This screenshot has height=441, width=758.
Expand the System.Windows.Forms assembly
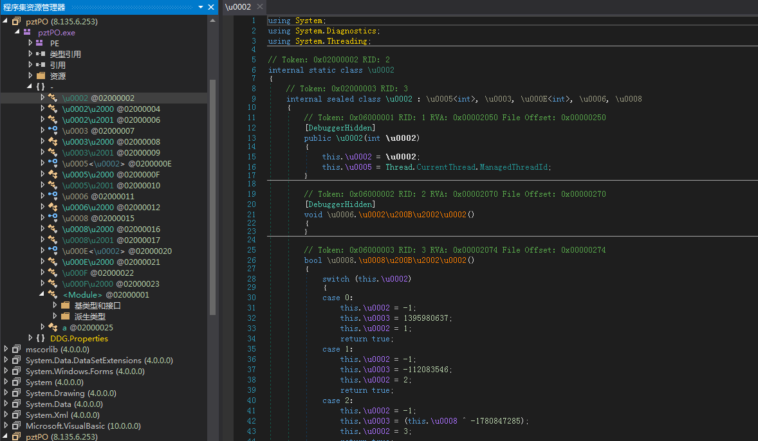6,371
